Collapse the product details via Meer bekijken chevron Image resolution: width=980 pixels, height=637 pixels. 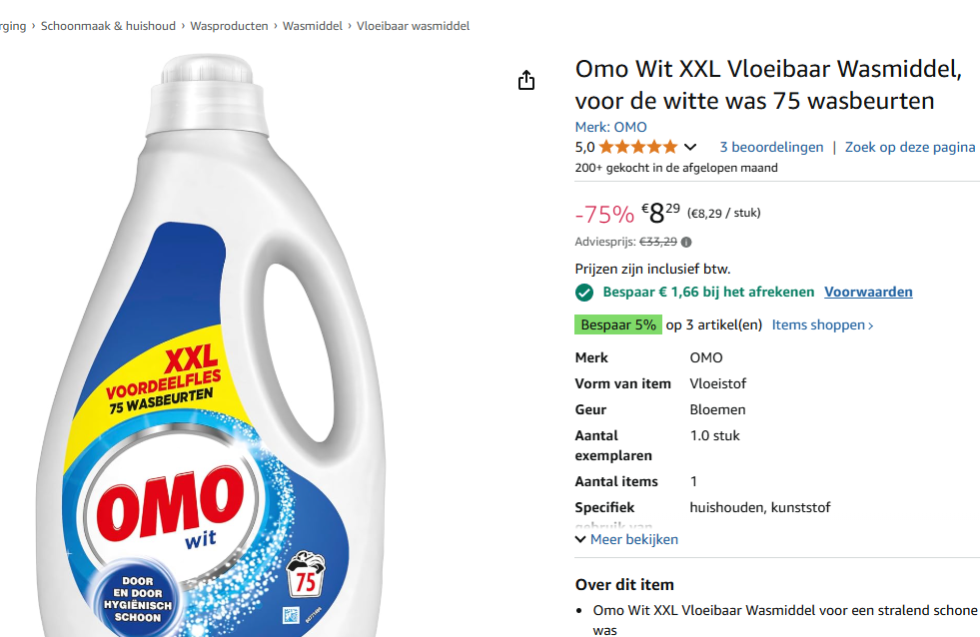(x=580, y=538)
